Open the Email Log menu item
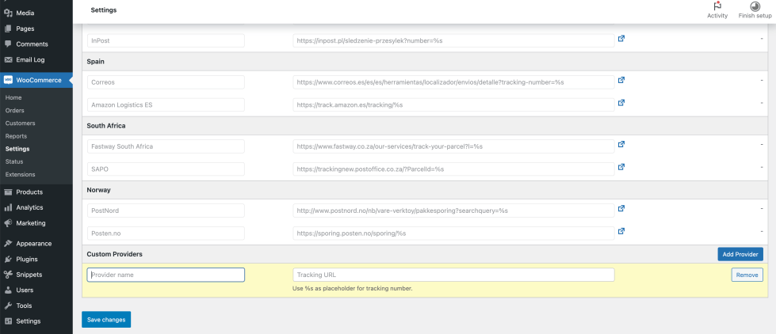The width and height of the screenshot is (776, 334). coord(30,59)
